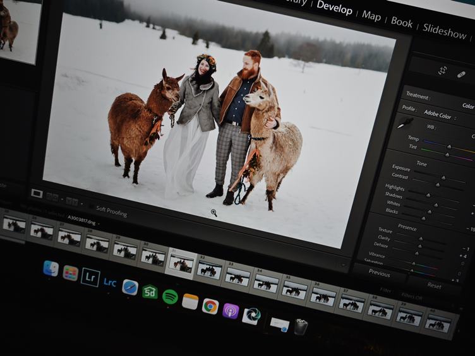Open Safari from the dock
Image resolution: width=475 pixels, height=356 pixels.
[130, 287]
